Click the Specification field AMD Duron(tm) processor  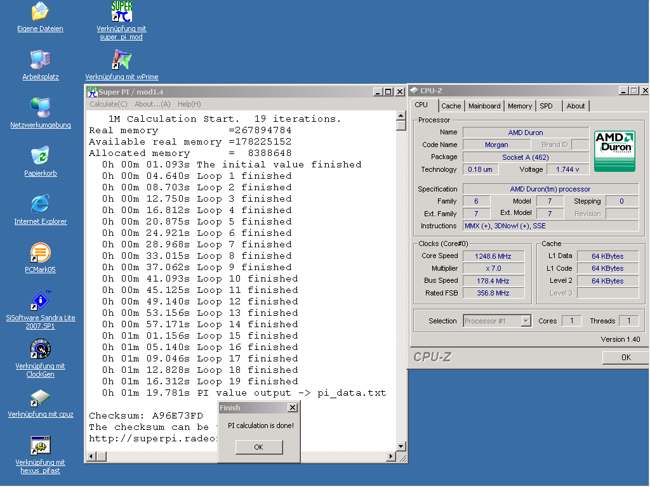pyautogui.click(x=550, y=189)
